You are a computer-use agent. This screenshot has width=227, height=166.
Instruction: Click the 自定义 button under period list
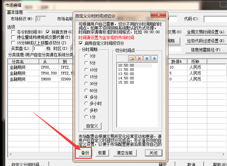click(92, 126)
